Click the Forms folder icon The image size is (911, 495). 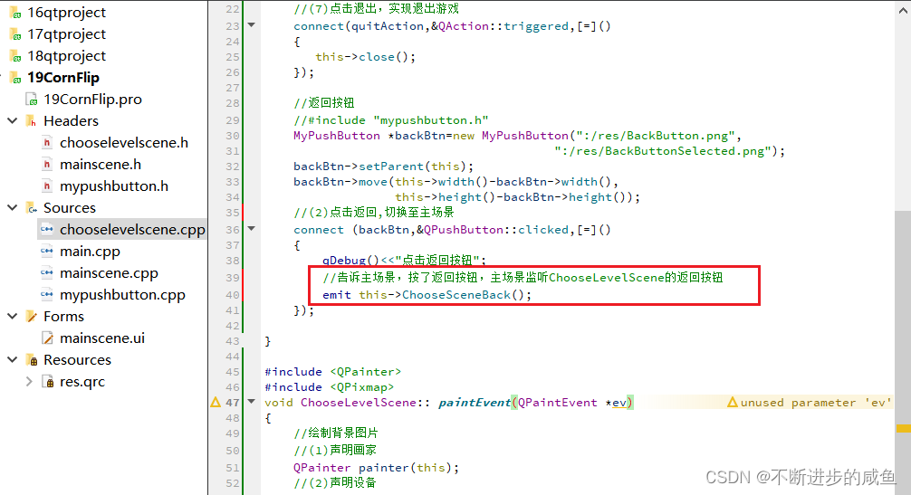tap(32, 316)
